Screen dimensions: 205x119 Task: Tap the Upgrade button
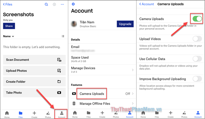125,24
